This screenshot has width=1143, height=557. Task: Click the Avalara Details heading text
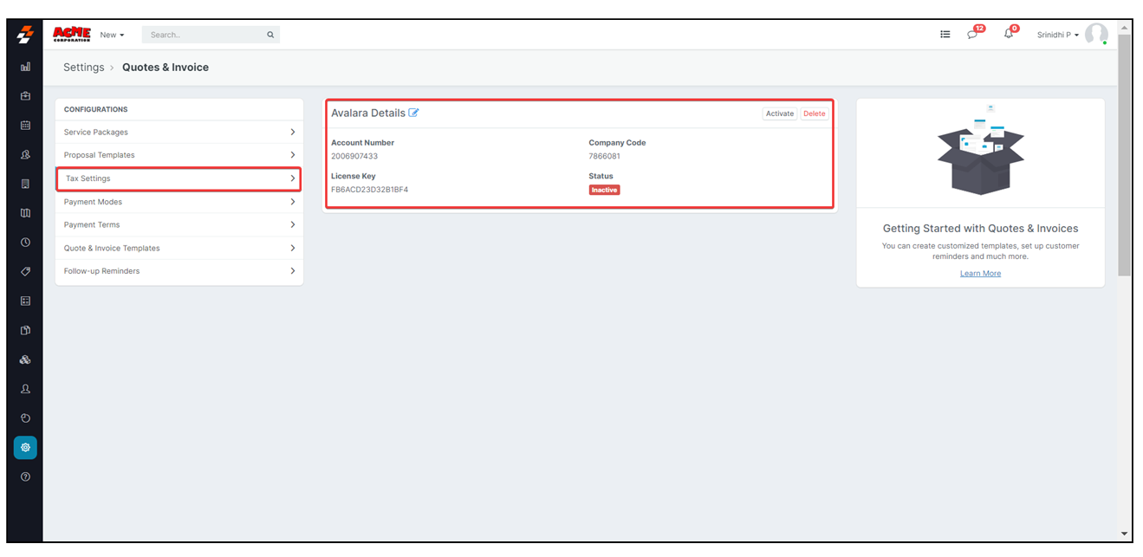tap(368, 113)
